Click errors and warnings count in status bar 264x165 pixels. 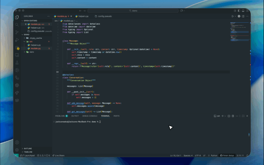tap(43, 156)
